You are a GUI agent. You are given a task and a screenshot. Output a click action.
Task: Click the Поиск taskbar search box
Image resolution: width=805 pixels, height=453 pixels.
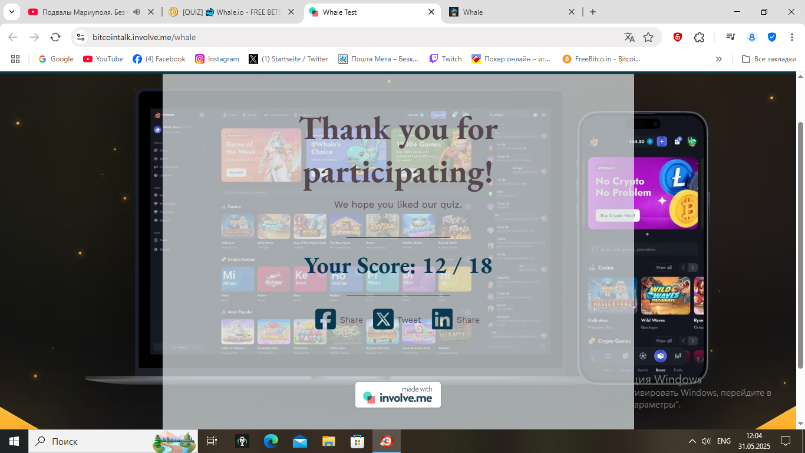[x=113, y=441]
